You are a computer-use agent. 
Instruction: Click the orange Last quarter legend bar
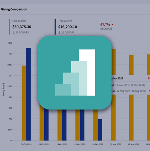(9, 27)
